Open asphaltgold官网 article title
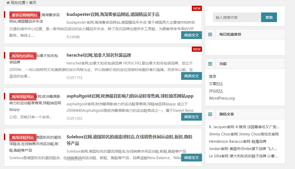This screenshot has height=169, width=295. pos(130,96)
